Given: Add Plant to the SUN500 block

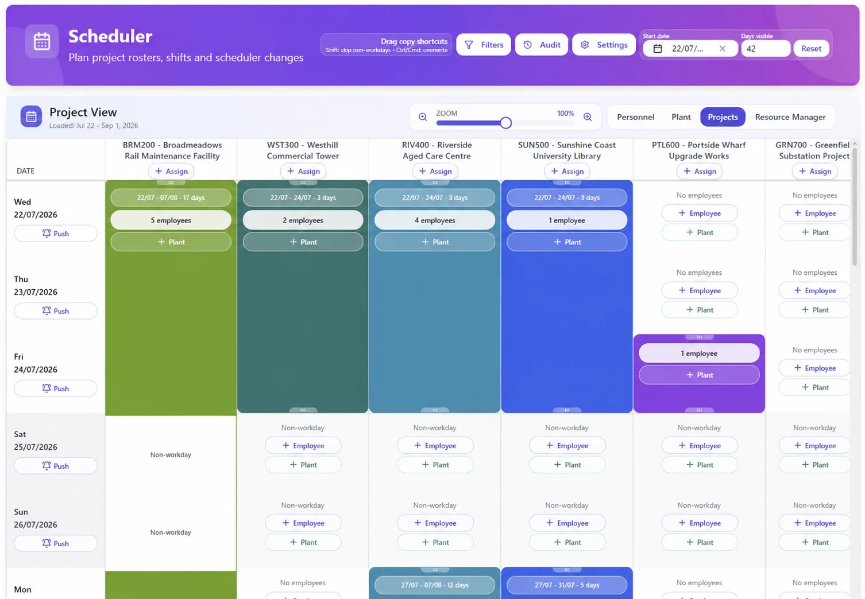Looking at the screenshot, I should [x=567, y=242].
